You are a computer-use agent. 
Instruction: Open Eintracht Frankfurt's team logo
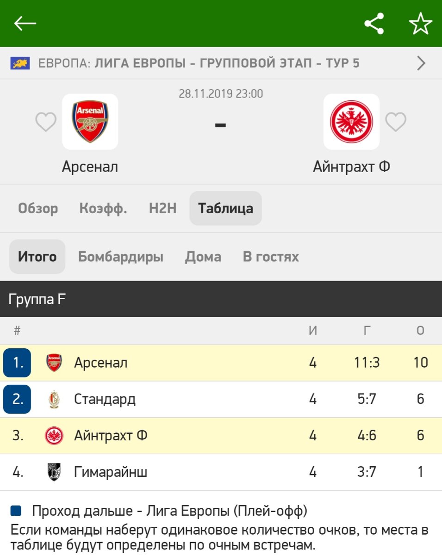(351, 122)
